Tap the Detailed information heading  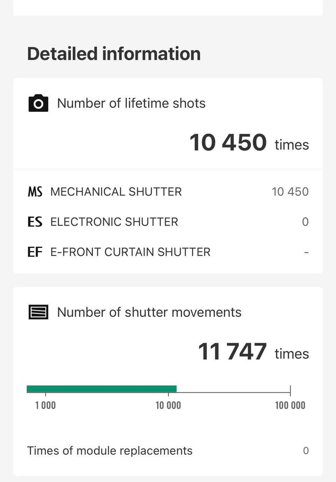(x=114, y=54)
